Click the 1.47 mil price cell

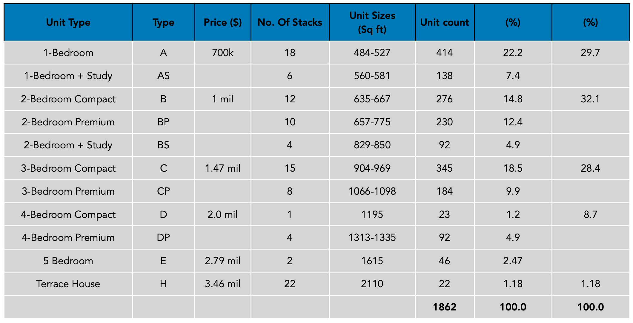[x=223, y=168]
